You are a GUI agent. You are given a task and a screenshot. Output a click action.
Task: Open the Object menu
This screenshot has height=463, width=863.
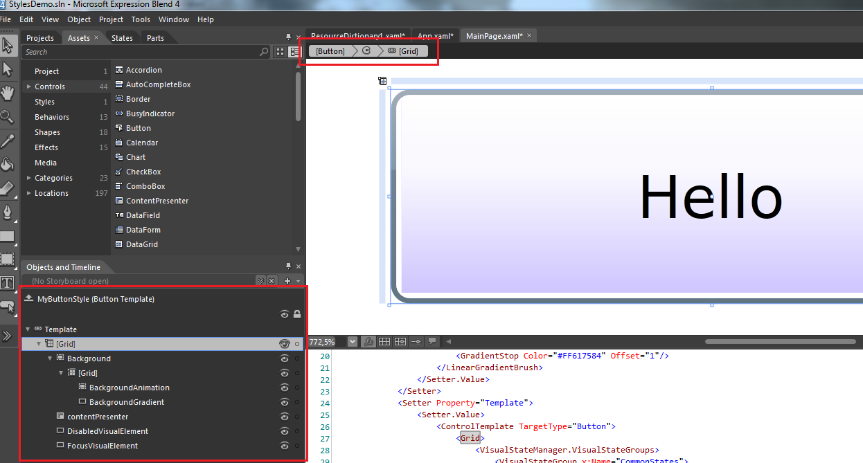[x=79, y=19]
